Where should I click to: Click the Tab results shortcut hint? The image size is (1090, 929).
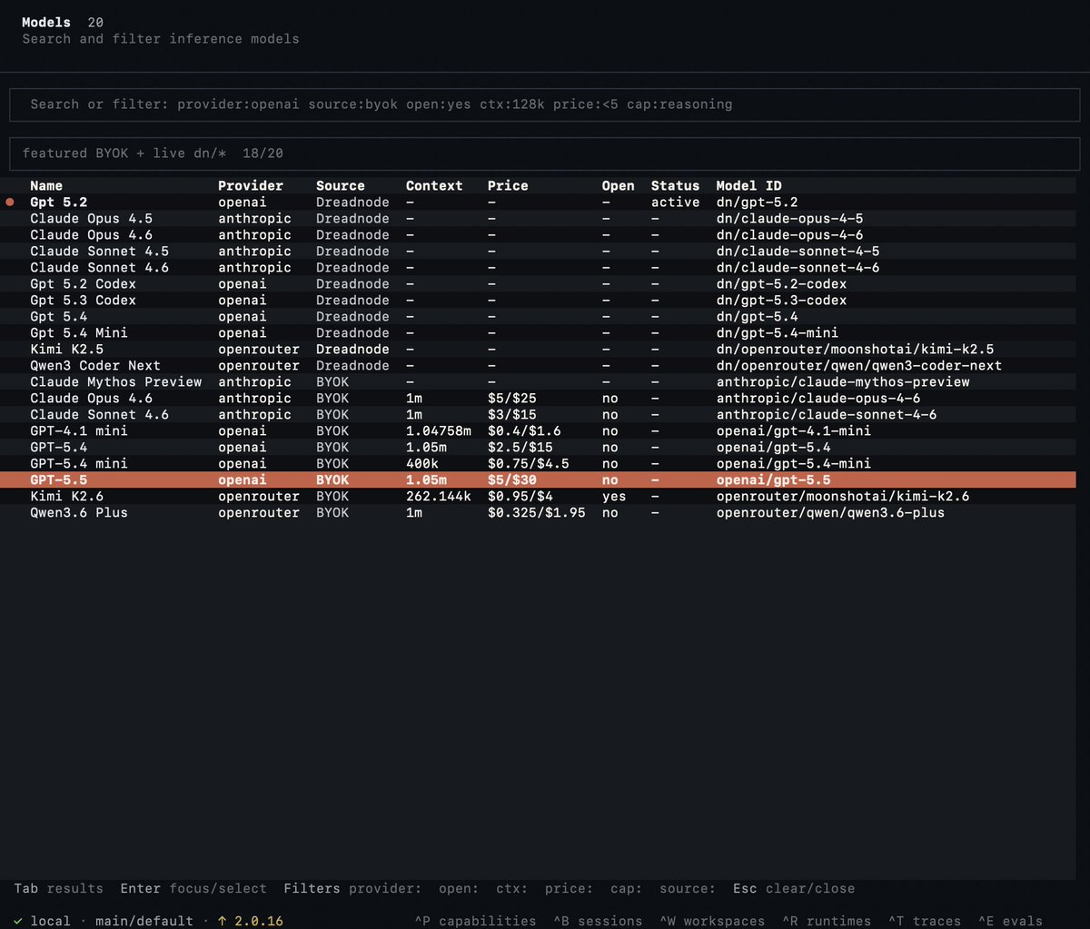(x=58, y=889)
